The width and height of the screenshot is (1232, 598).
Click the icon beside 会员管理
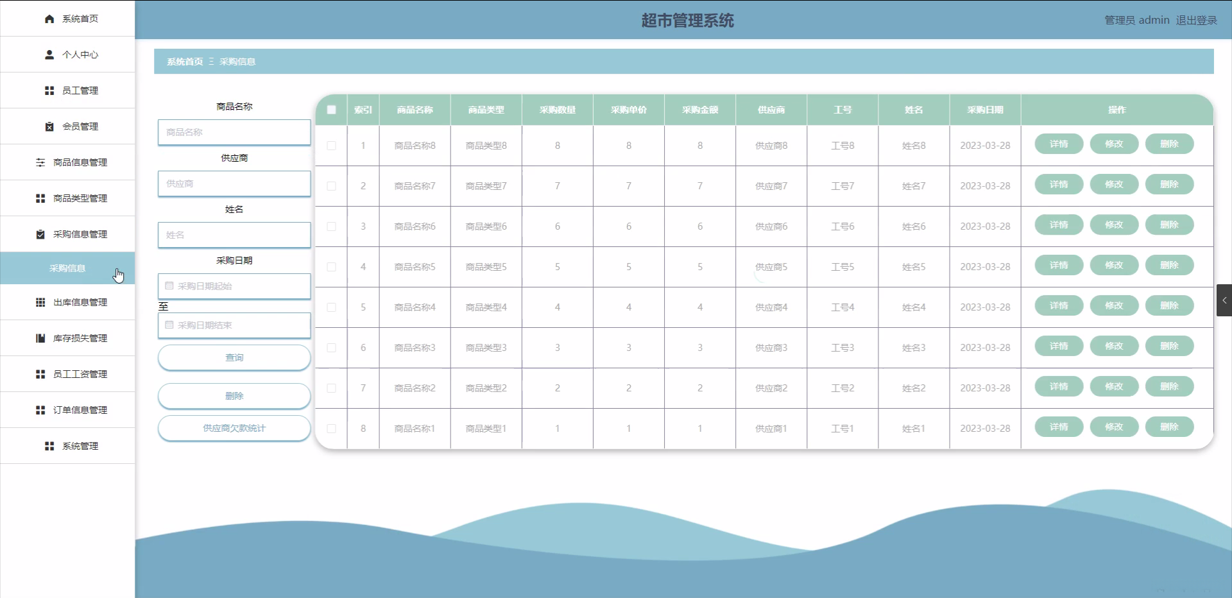tap(49, 127)
